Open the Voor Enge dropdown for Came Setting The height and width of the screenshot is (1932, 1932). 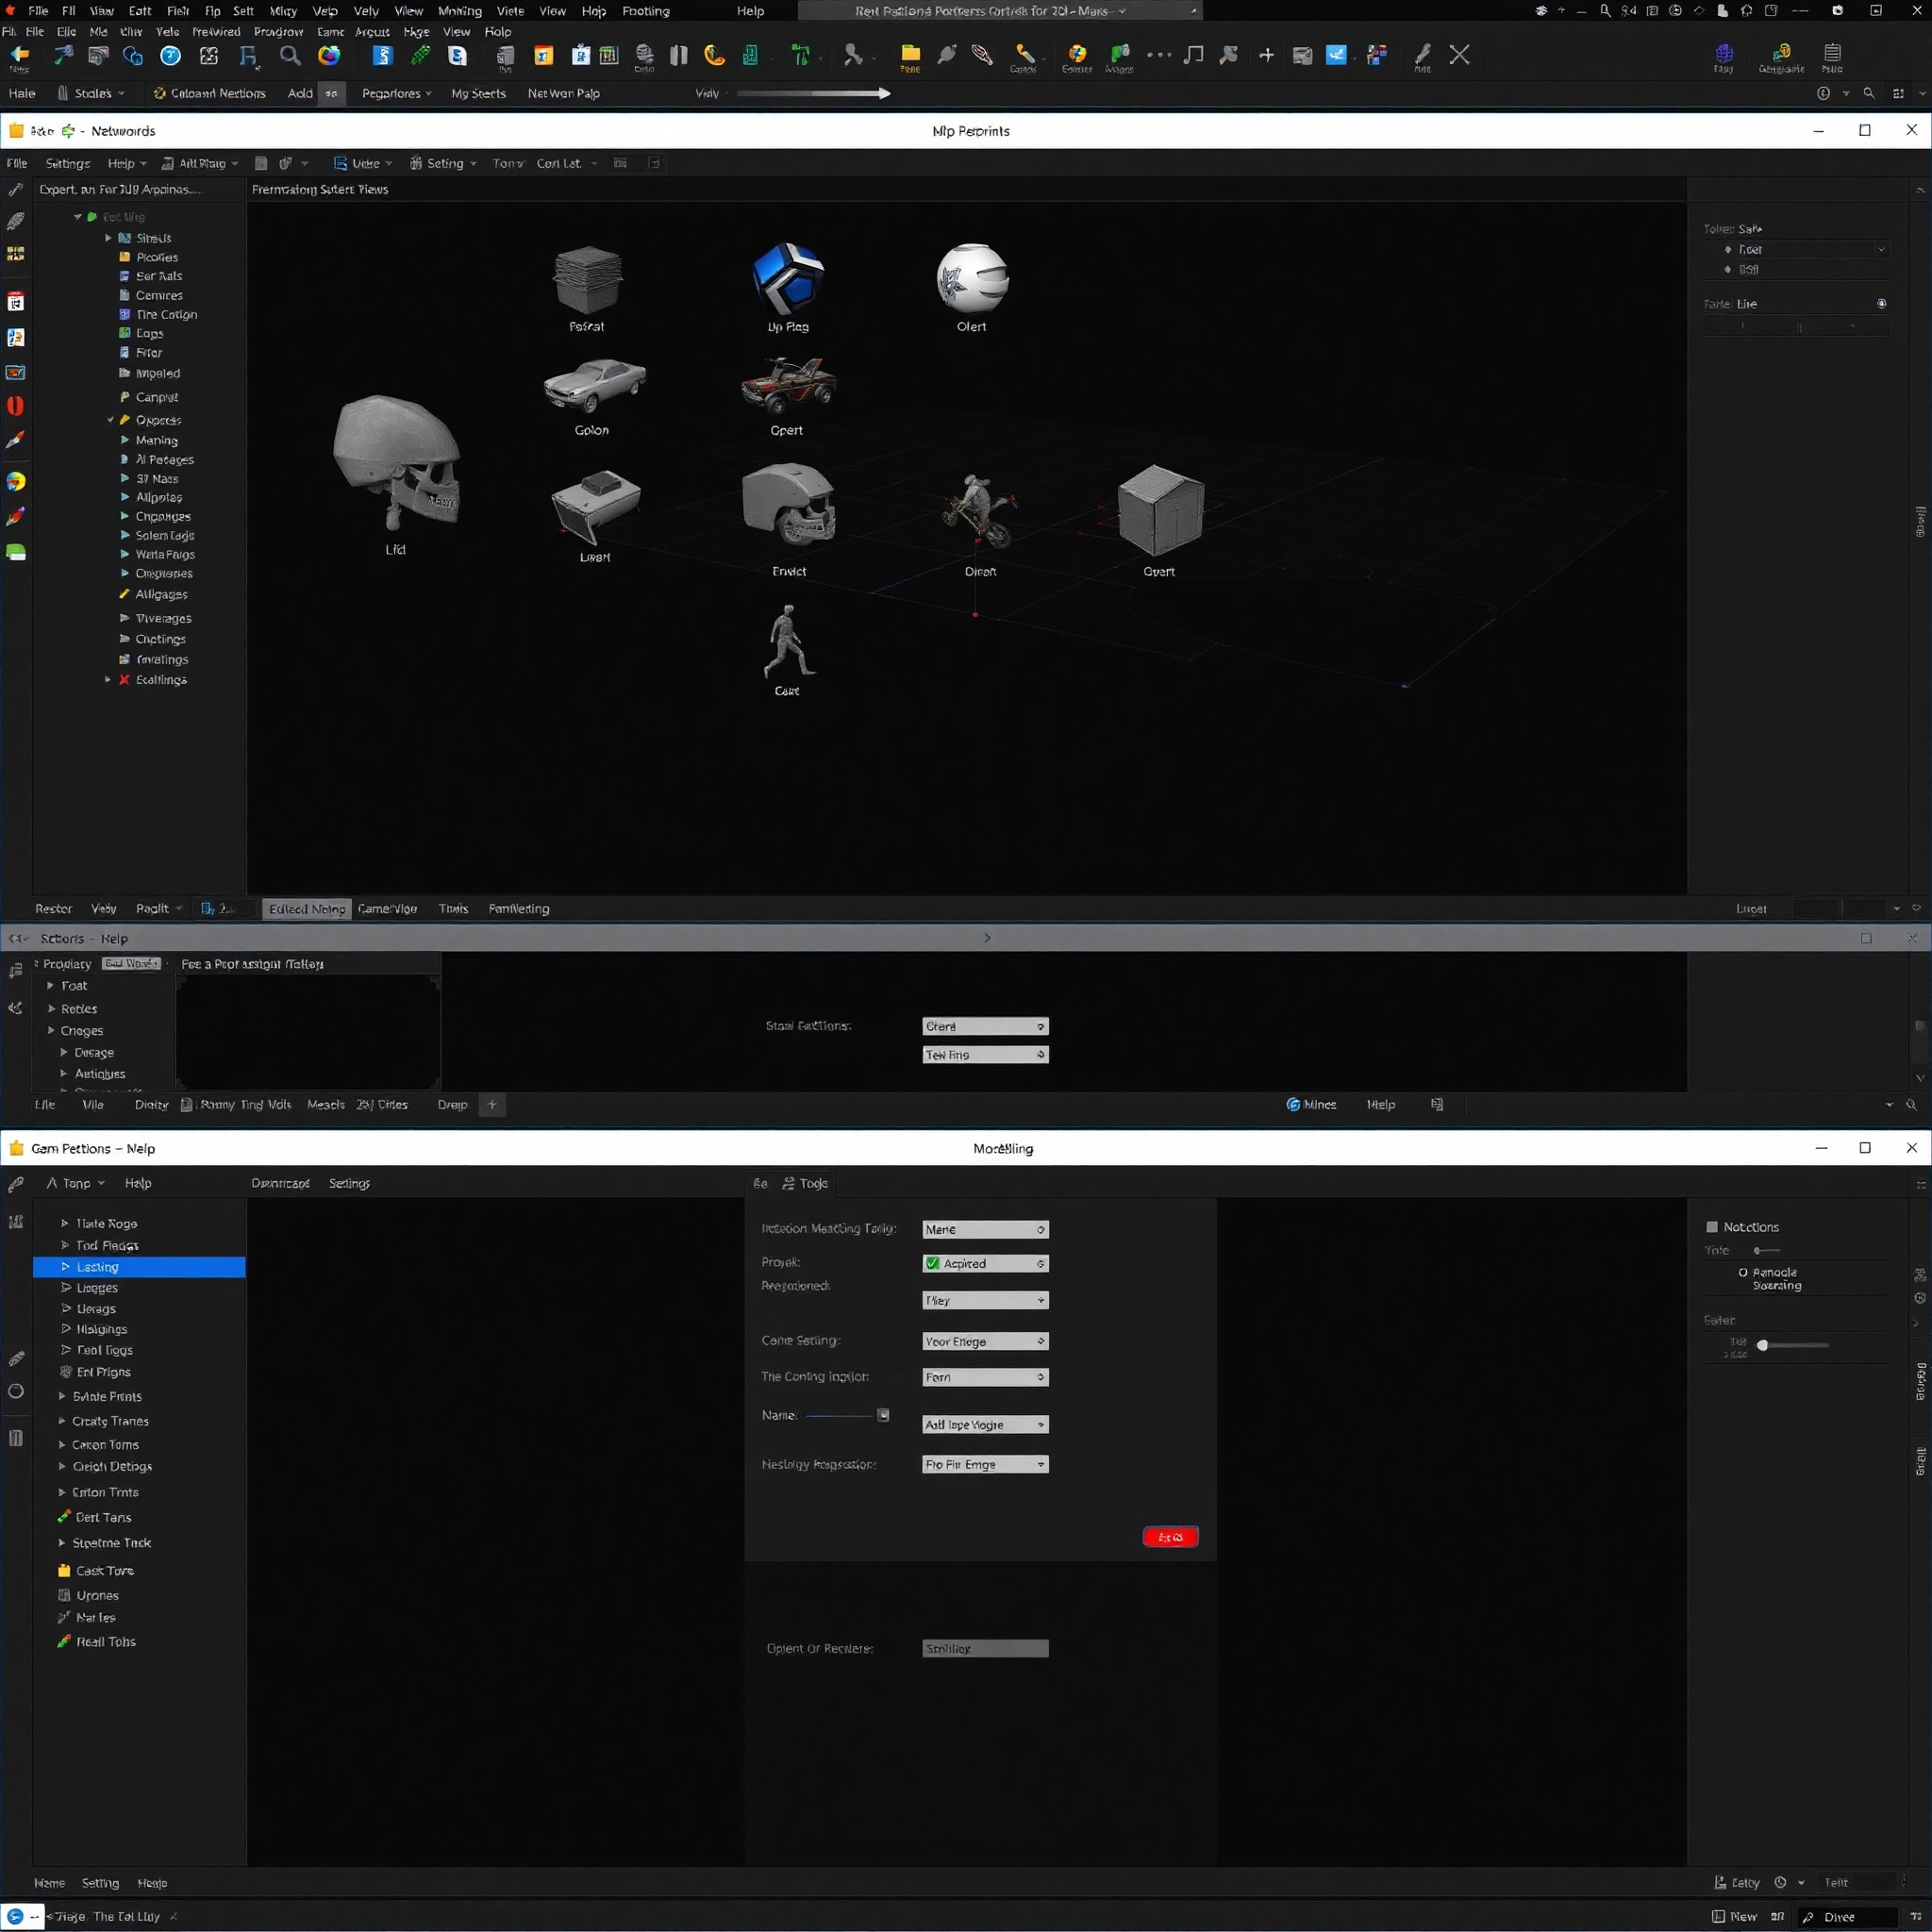click(x=984, y=1341)
